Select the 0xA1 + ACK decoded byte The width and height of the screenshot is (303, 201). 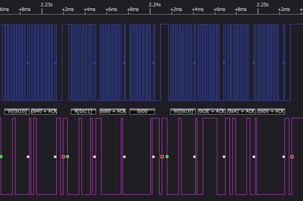(x=241, y=111)
